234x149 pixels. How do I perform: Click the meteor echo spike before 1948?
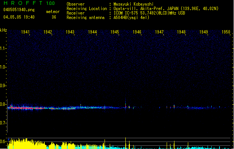tap(174, 107)
